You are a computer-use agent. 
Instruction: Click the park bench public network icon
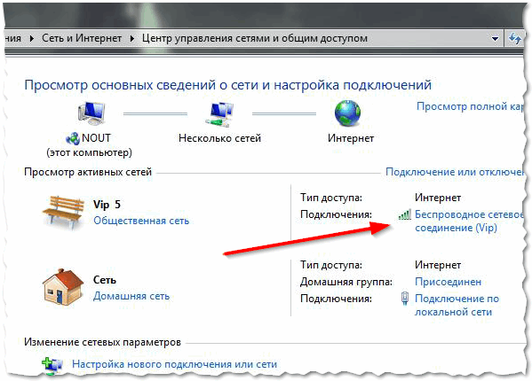coord(63,212)
